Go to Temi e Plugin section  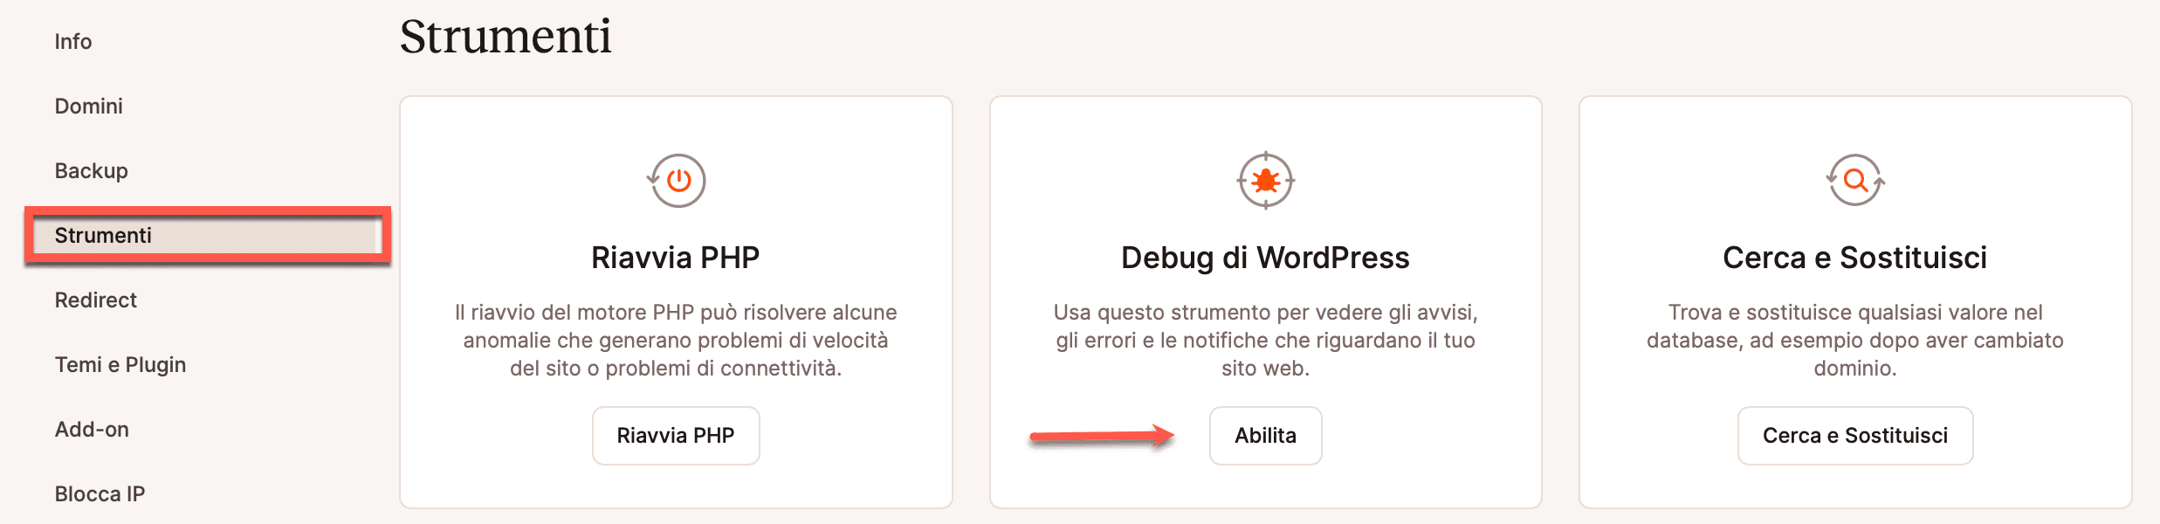[x=120, y=364]
